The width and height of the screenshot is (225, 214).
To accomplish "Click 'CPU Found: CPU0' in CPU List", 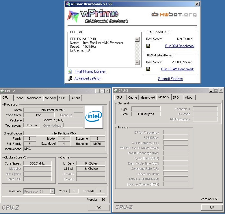I will pos(83,39).
